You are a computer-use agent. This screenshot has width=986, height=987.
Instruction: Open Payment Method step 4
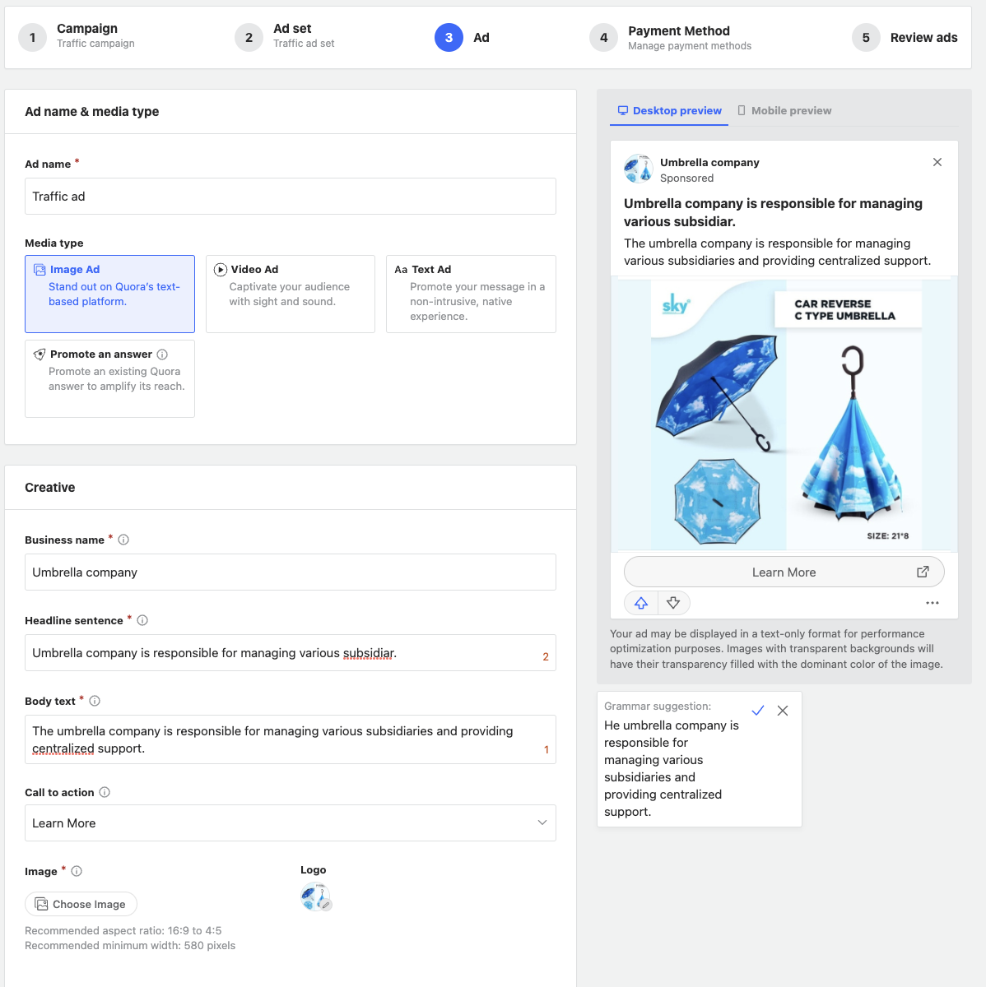(671, 37)
